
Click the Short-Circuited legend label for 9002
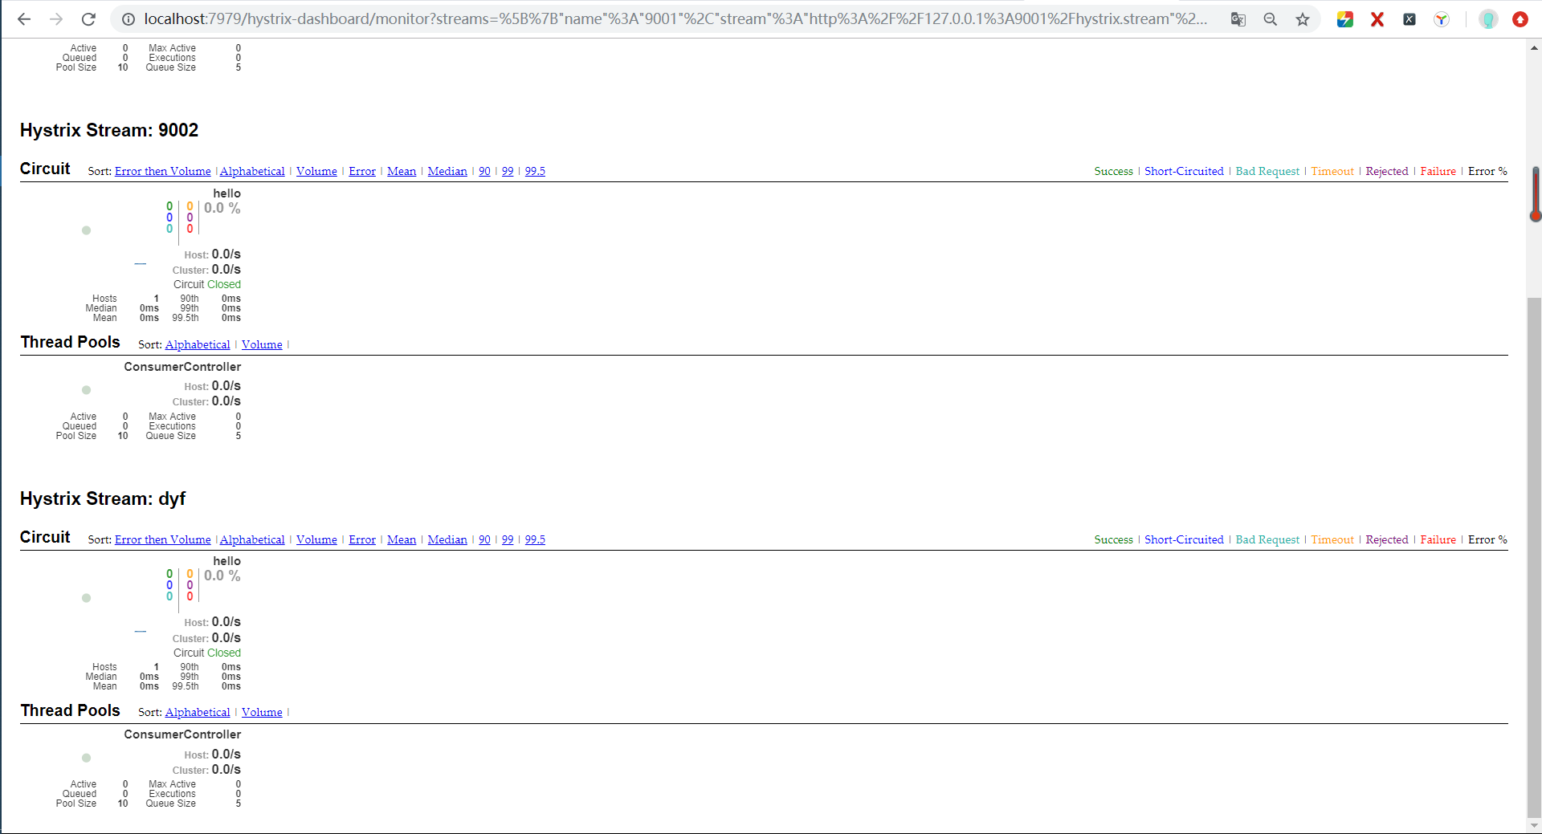click(x=1184, y=171)
